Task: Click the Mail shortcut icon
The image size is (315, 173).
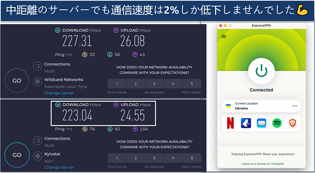Action: [x=261, y=123]
